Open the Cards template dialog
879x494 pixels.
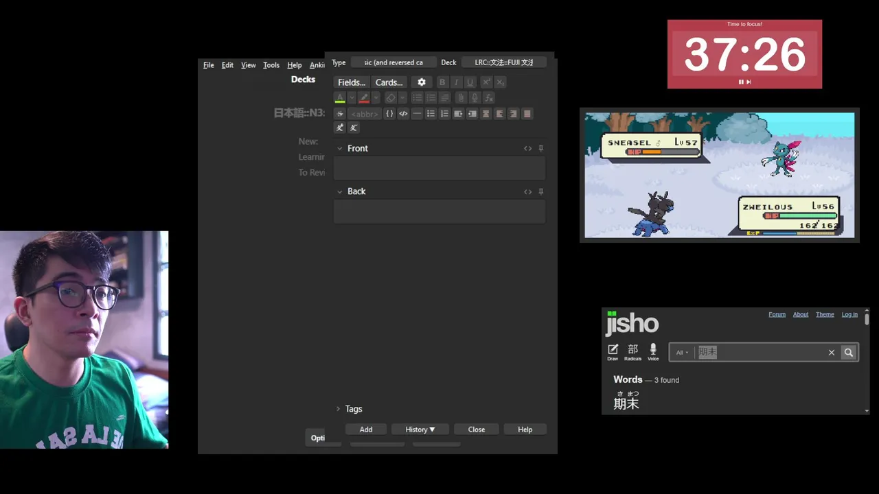tap(389, 82)
